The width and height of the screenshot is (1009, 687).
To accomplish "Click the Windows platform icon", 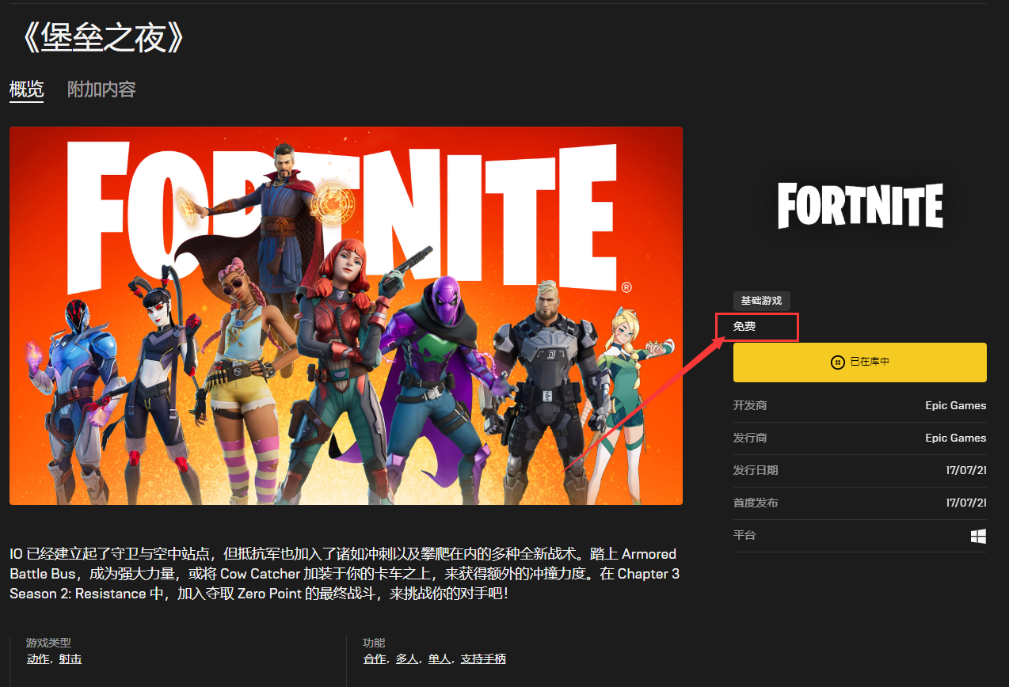I will (978, 536).
